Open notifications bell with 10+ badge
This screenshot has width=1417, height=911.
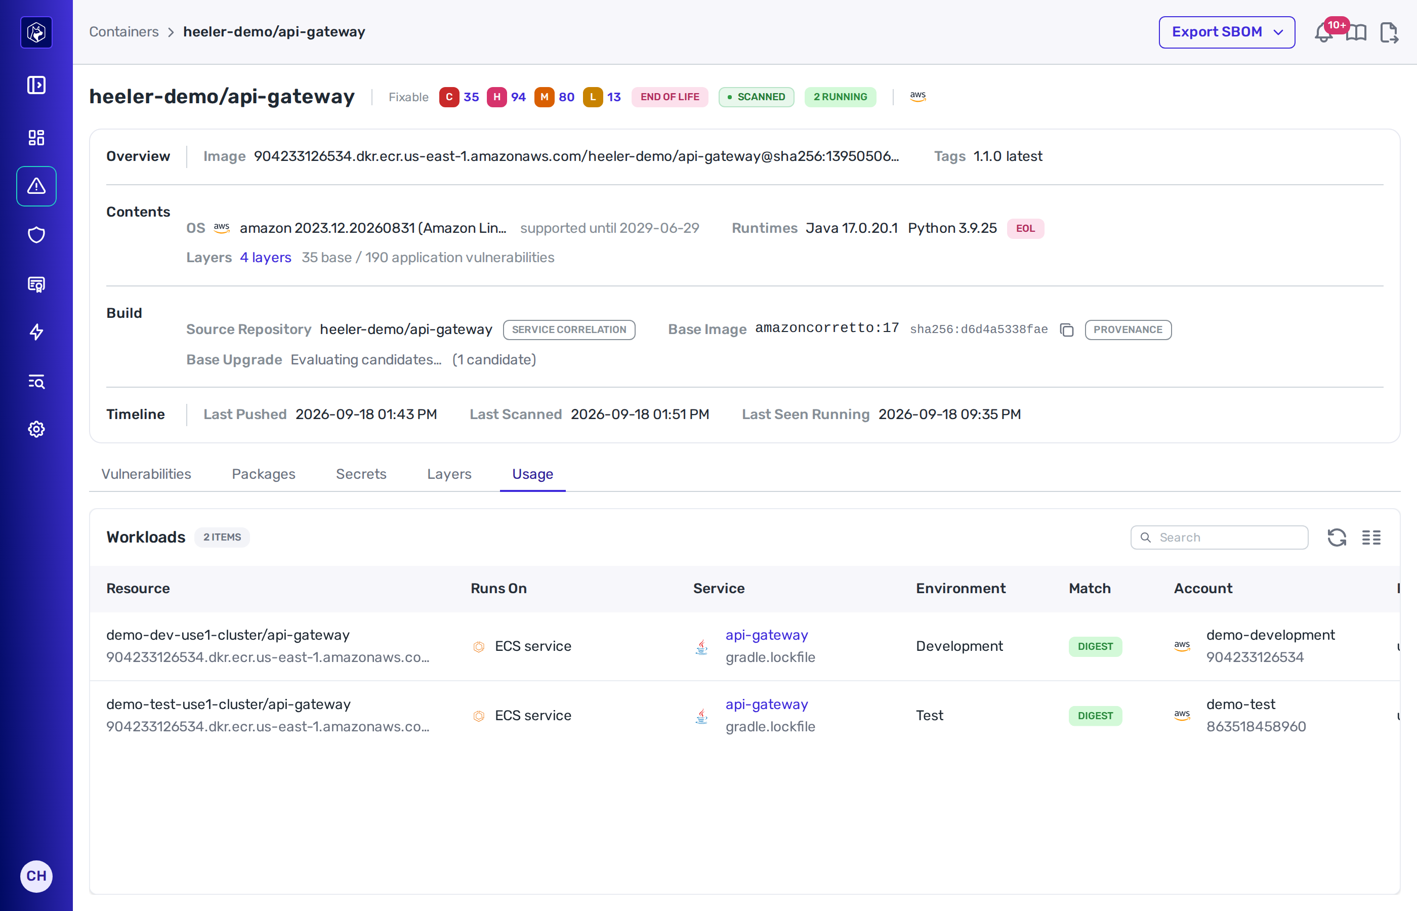(x=1324, y=32)
